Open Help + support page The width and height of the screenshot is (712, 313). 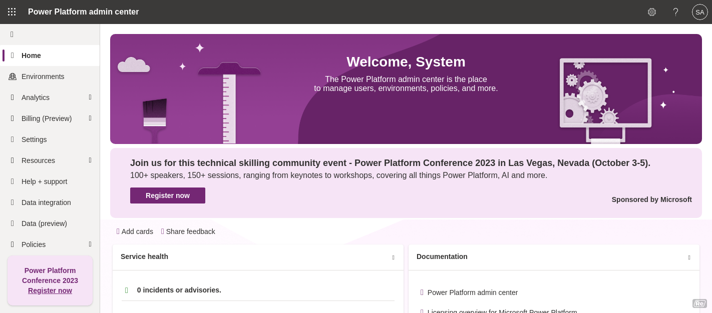coord(44,181)
